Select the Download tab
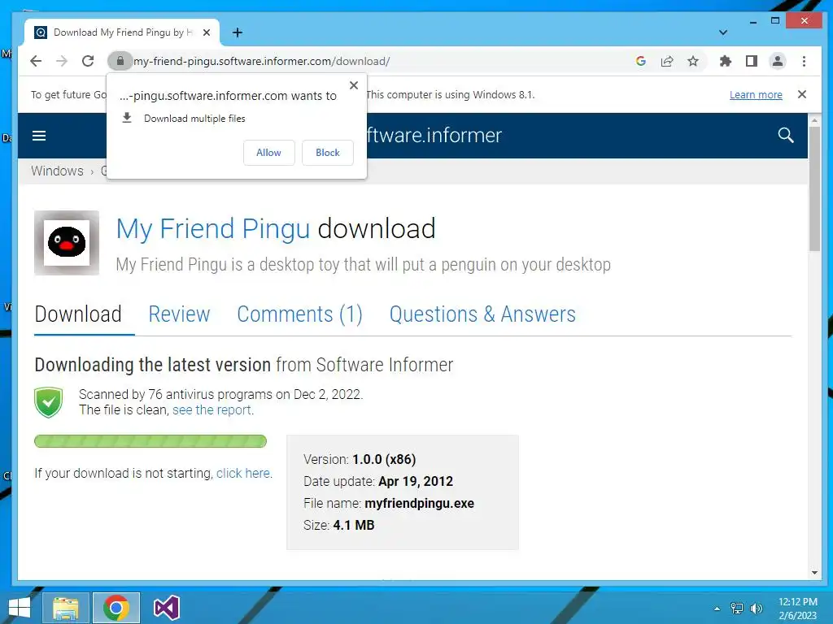The height and width of the screenshot is (624, 833). (78, 314)
